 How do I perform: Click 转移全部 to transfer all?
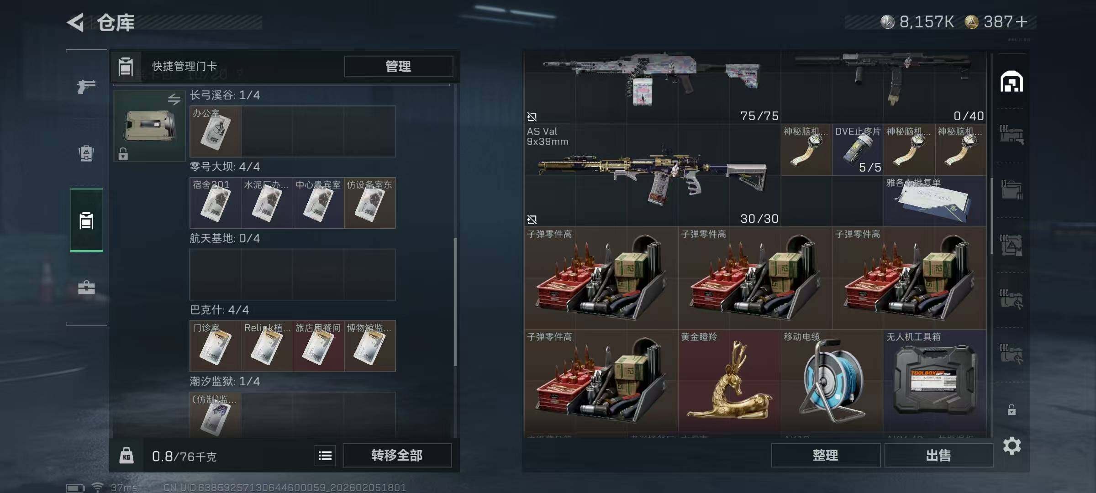[x=397, y=455]
